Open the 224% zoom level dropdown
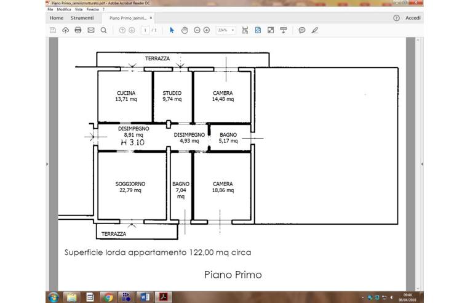Viewport: 470px width, 303px height. tap(226, 30)
